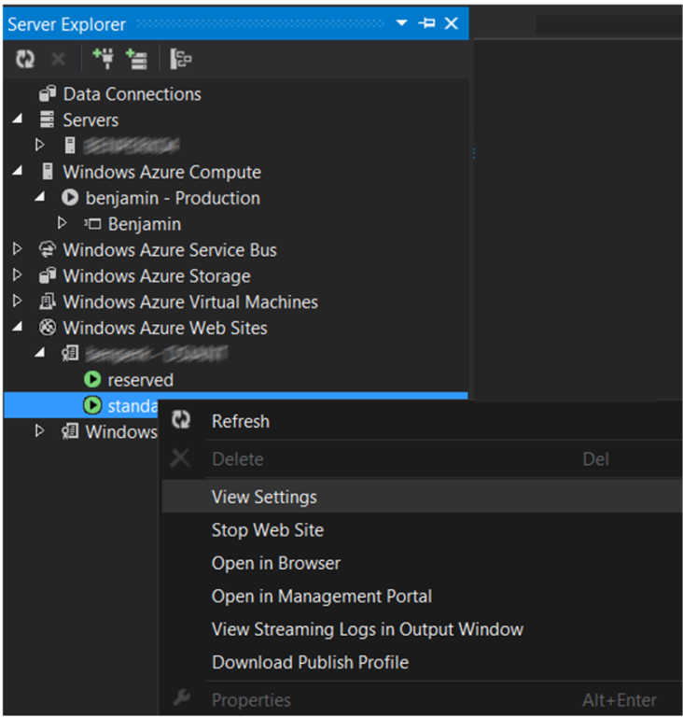Select the reserved web site
This screenshot has width=683, height=717.
(x=140, y=381)
